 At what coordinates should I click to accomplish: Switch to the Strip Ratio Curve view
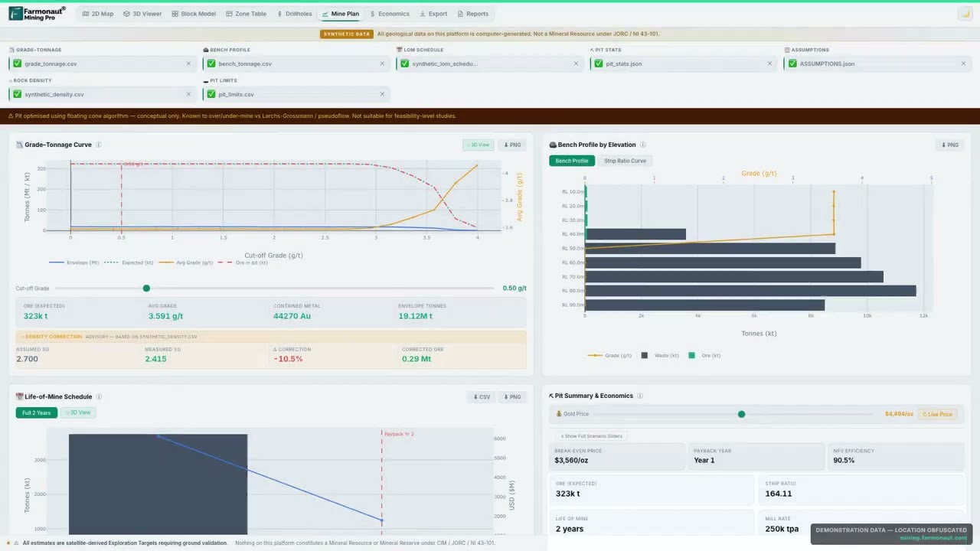(625, 161)
